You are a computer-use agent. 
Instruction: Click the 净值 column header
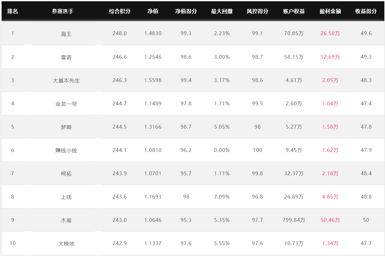coord(153,11)
